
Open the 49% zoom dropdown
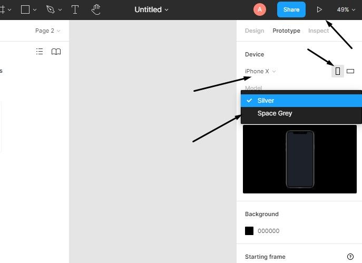click(346, 9)
